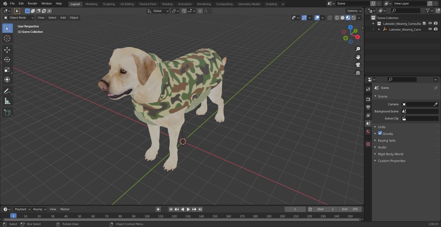
Task: Open the Global orientation dropdown
Action: tap(158, 11)
